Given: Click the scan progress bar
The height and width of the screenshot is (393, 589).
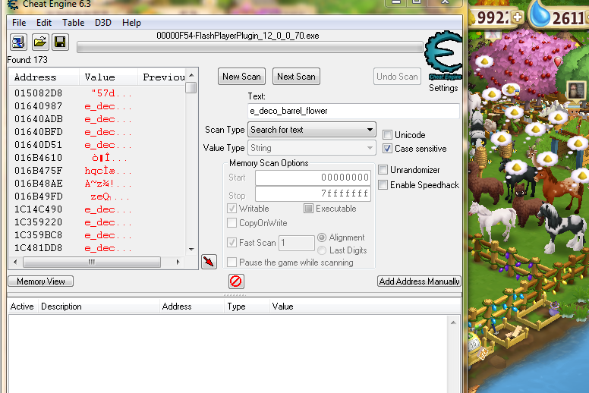Looking at the screenshot, I should [x=250, y=47].
